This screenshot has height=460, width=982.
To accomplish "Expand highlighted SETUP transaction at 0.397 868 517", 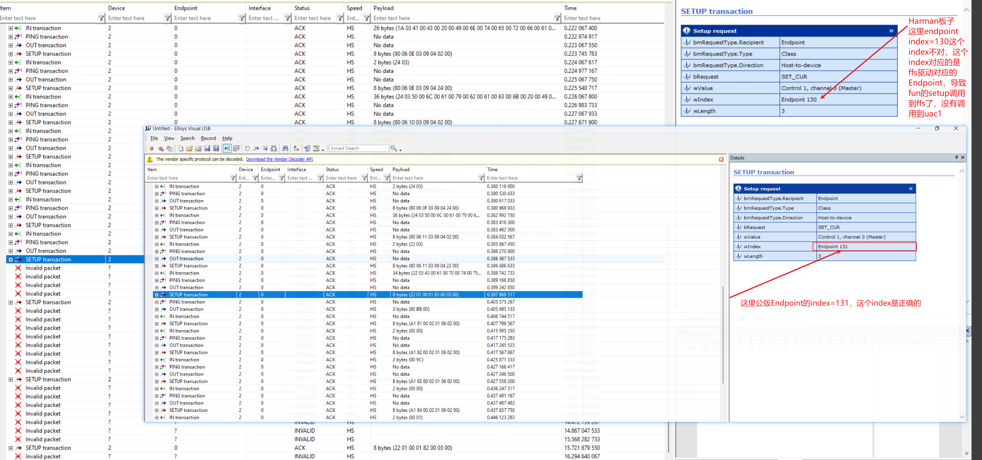I will point(157,295).
